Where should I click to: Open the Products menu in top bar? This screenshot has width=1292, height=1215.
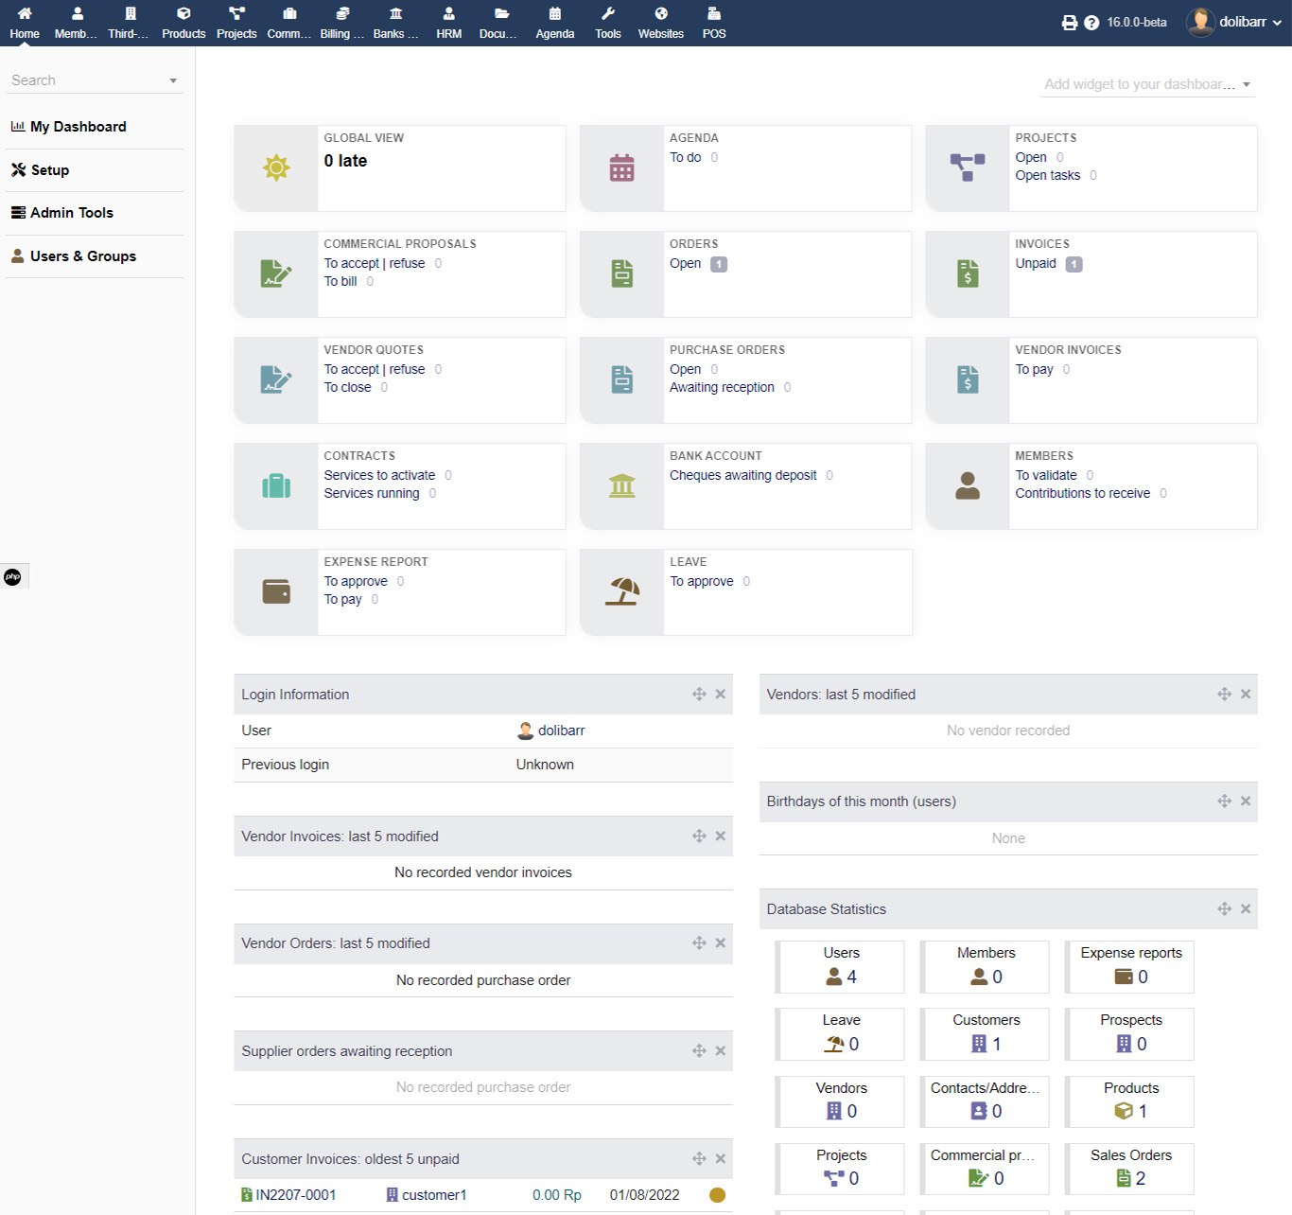click(183, 23)
